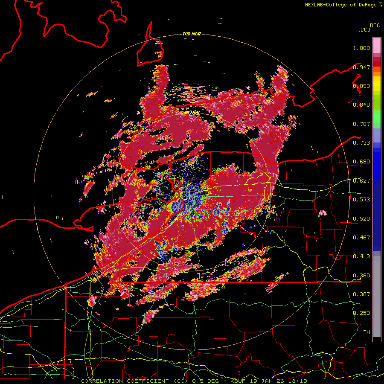Viewport: 384px width, 384px height.
Task: Pick the gray lower color-bar segment
Action: click(377, 297)
